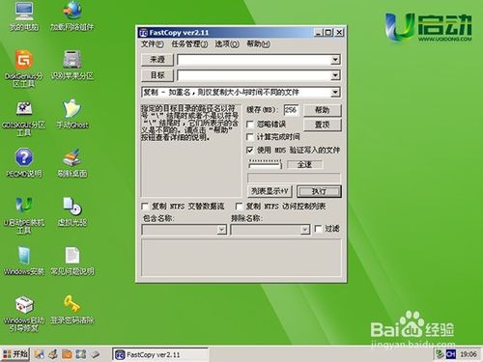Screen dimensions: 483x362
Task: Launch the manual Ghost icon
Action: tap(71, 113)
